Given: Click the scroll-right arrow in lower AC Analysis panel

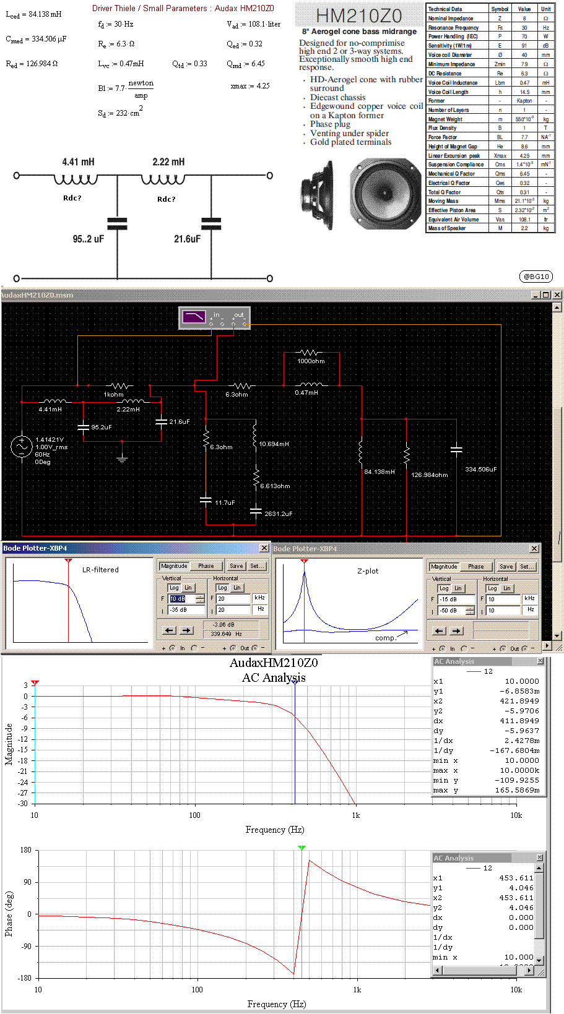Looking at the screenshot, I should point(529,970).
